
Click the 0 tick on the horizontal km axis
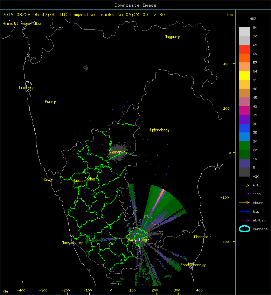pyautogui.click(x=111, y=290)
